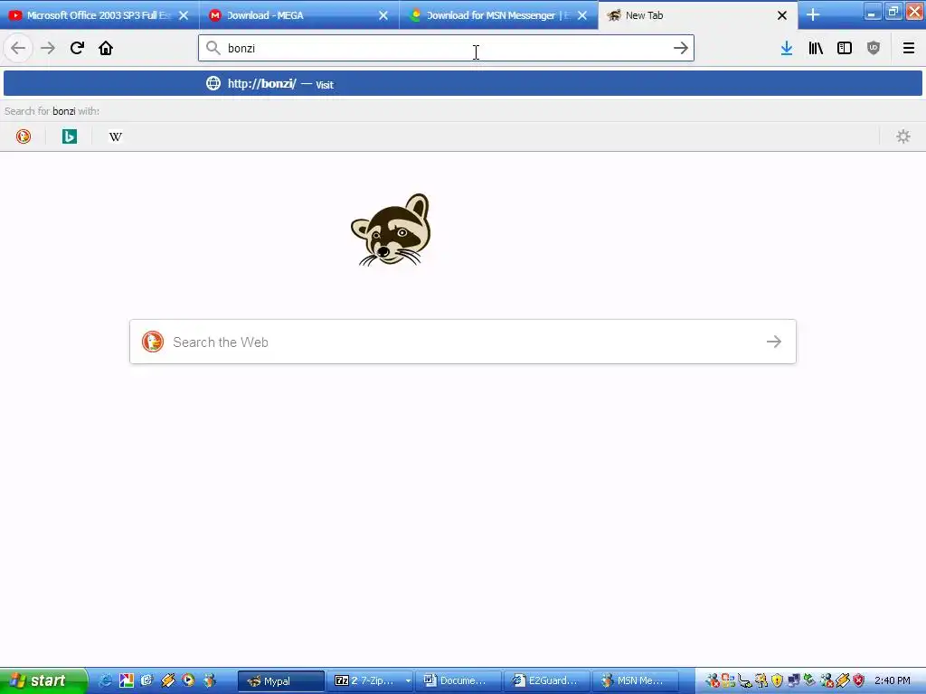This screenshot has width=926, height=694.
Task: Launch Internet Explorer from quick launch
Action: (106, 680)
